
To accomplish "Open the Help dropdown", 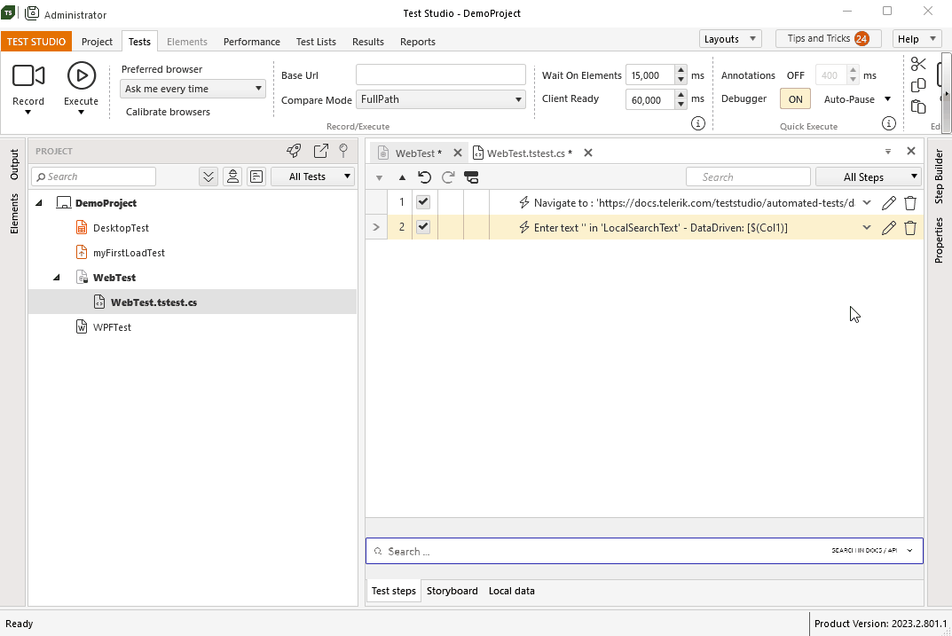I will pyautogui.click(x=917, y=39).
